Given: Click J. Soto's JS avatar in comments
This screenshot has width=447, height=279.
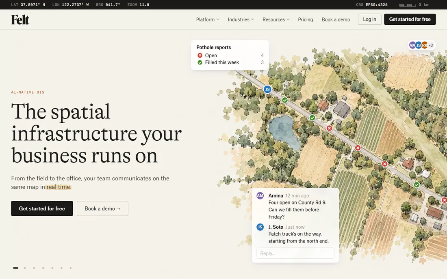Looking at the screenshot, I should point(260,227).
